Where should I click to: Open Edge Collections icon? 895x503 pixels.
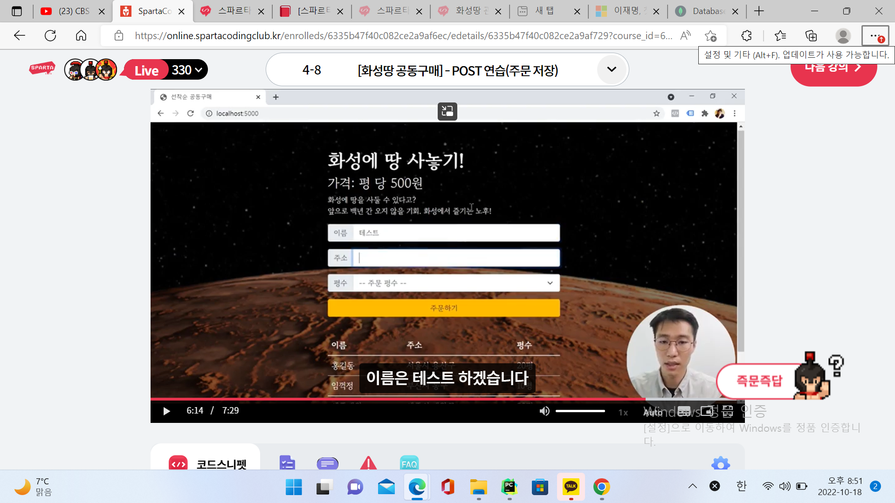coord(811,35)
